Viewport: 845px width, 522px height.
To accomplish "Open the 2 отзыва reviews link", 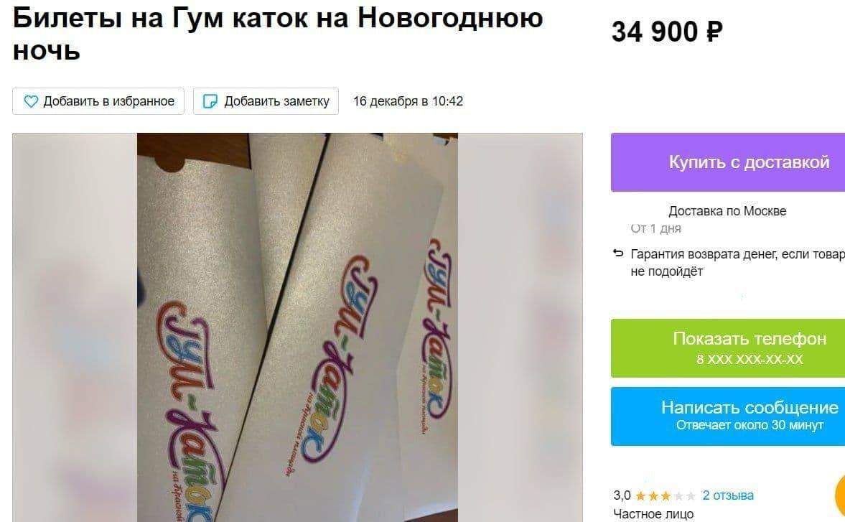I will tap(727, 495).
